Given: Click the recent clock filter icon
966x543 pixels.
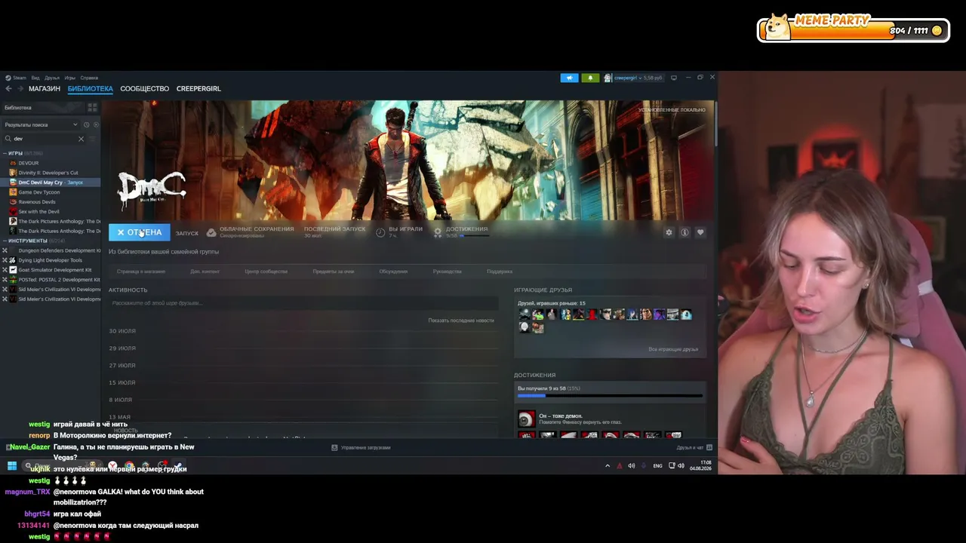Looking at the screenshot, I should [86, 124].
